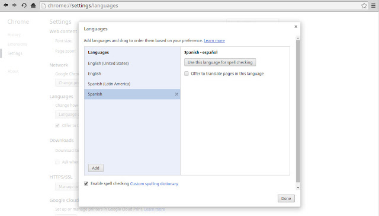379x216 pixels.
Task: Open Custom spelling dictionary link
Action: tap(154, 183)
